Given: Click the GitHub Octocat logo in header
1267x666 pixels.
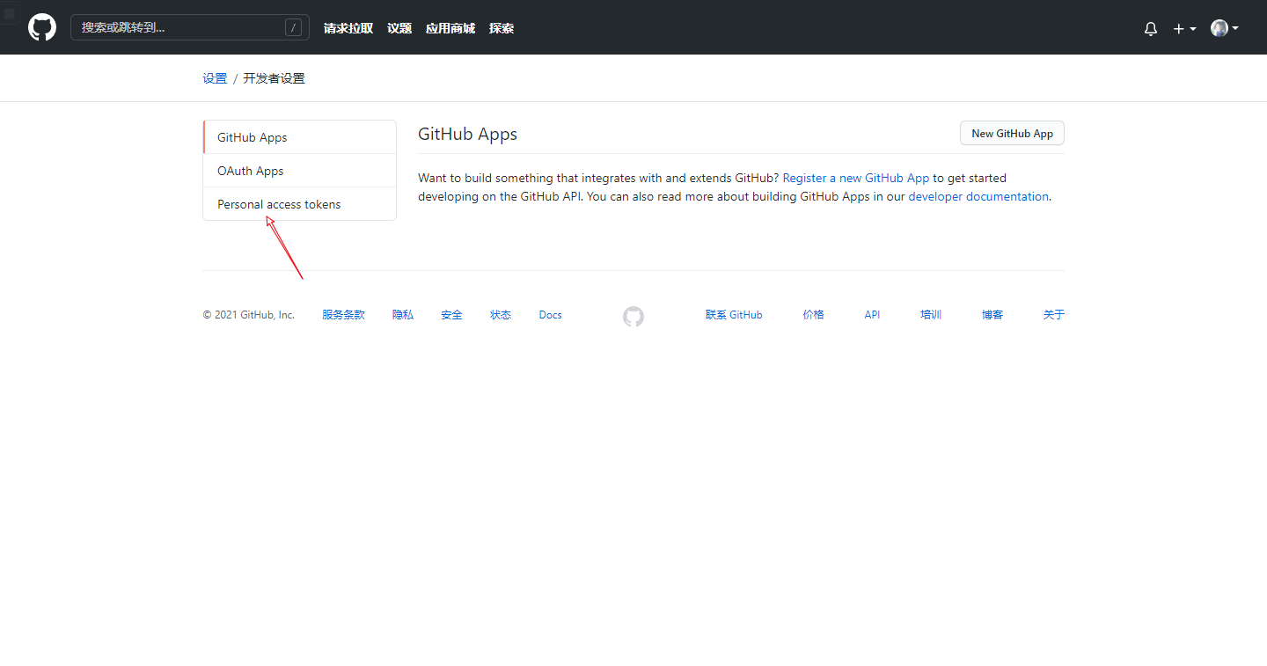Looking at the screenshot, I should (42, 27).
